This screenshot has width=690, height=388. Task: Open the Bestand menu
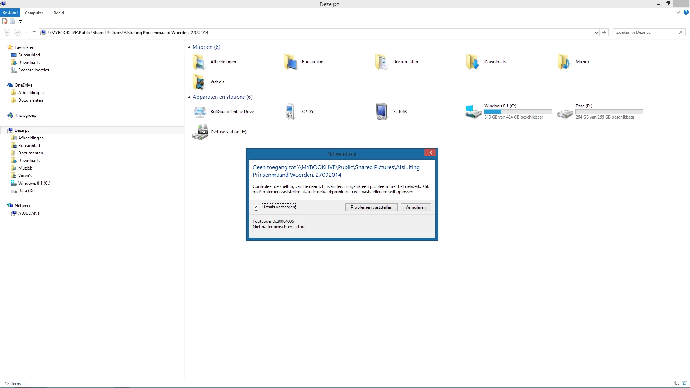point(10,13)
